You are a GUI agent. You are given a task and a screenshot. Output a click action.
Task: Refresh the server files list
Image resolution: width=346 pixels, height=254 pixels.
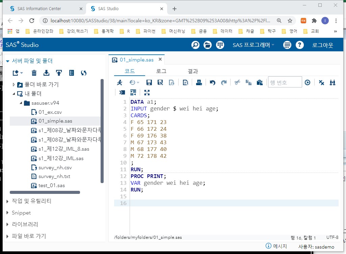click(x=84, y=73)
